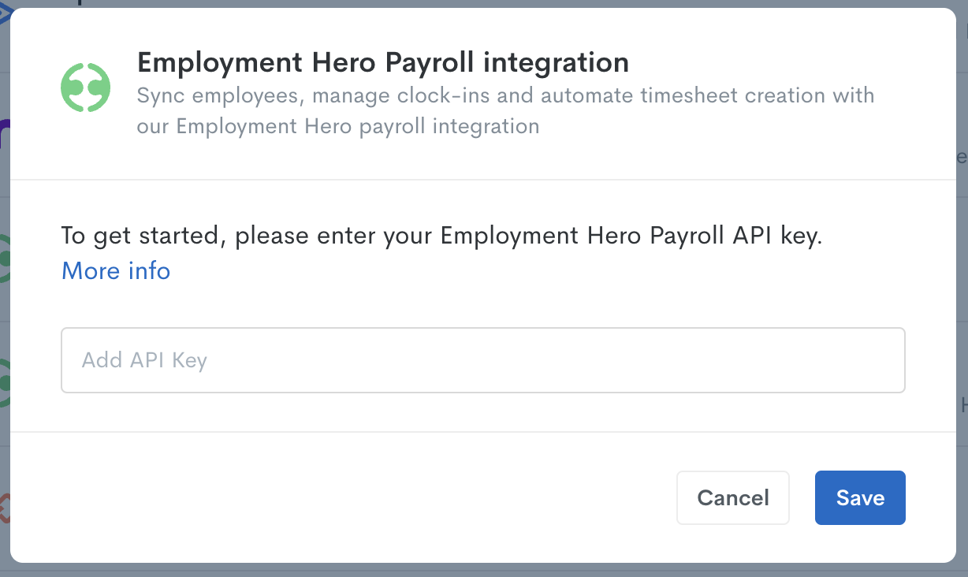This screenshot has height=577, width=968.
Task: Click the Sync employees description text
Action: tap(505, 111)
